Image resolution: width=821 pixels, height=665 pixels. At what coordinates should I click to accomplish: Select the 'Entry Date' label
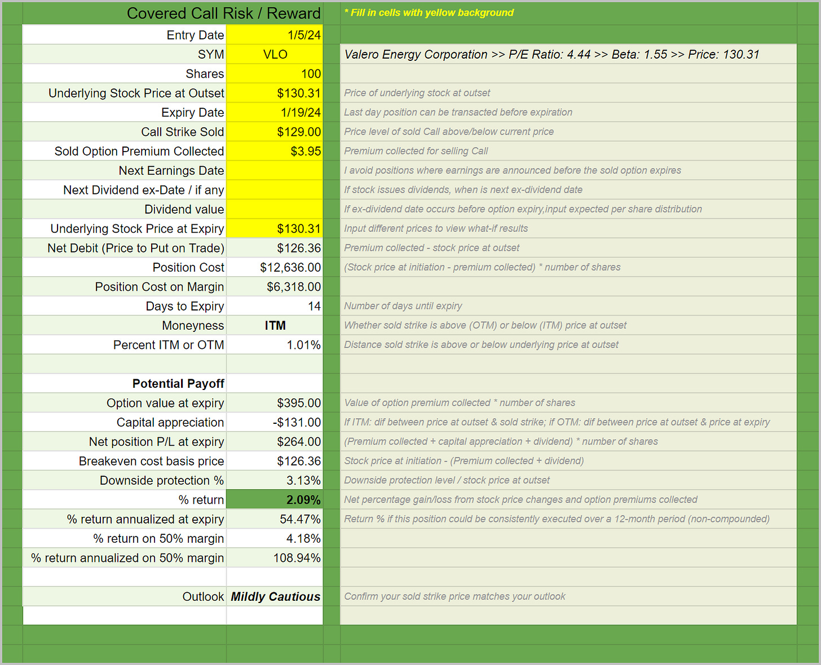(x=195, y=35)
